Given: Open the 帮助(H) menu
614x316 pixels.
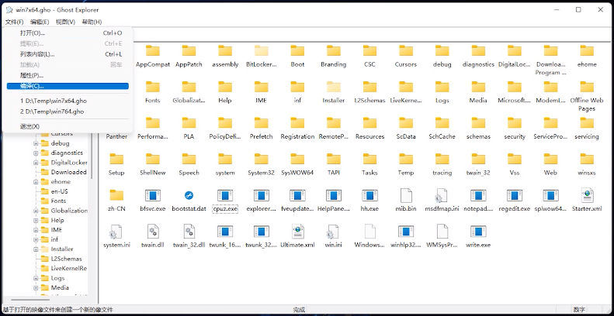Looking at the screenshot, I should point(92,22).
